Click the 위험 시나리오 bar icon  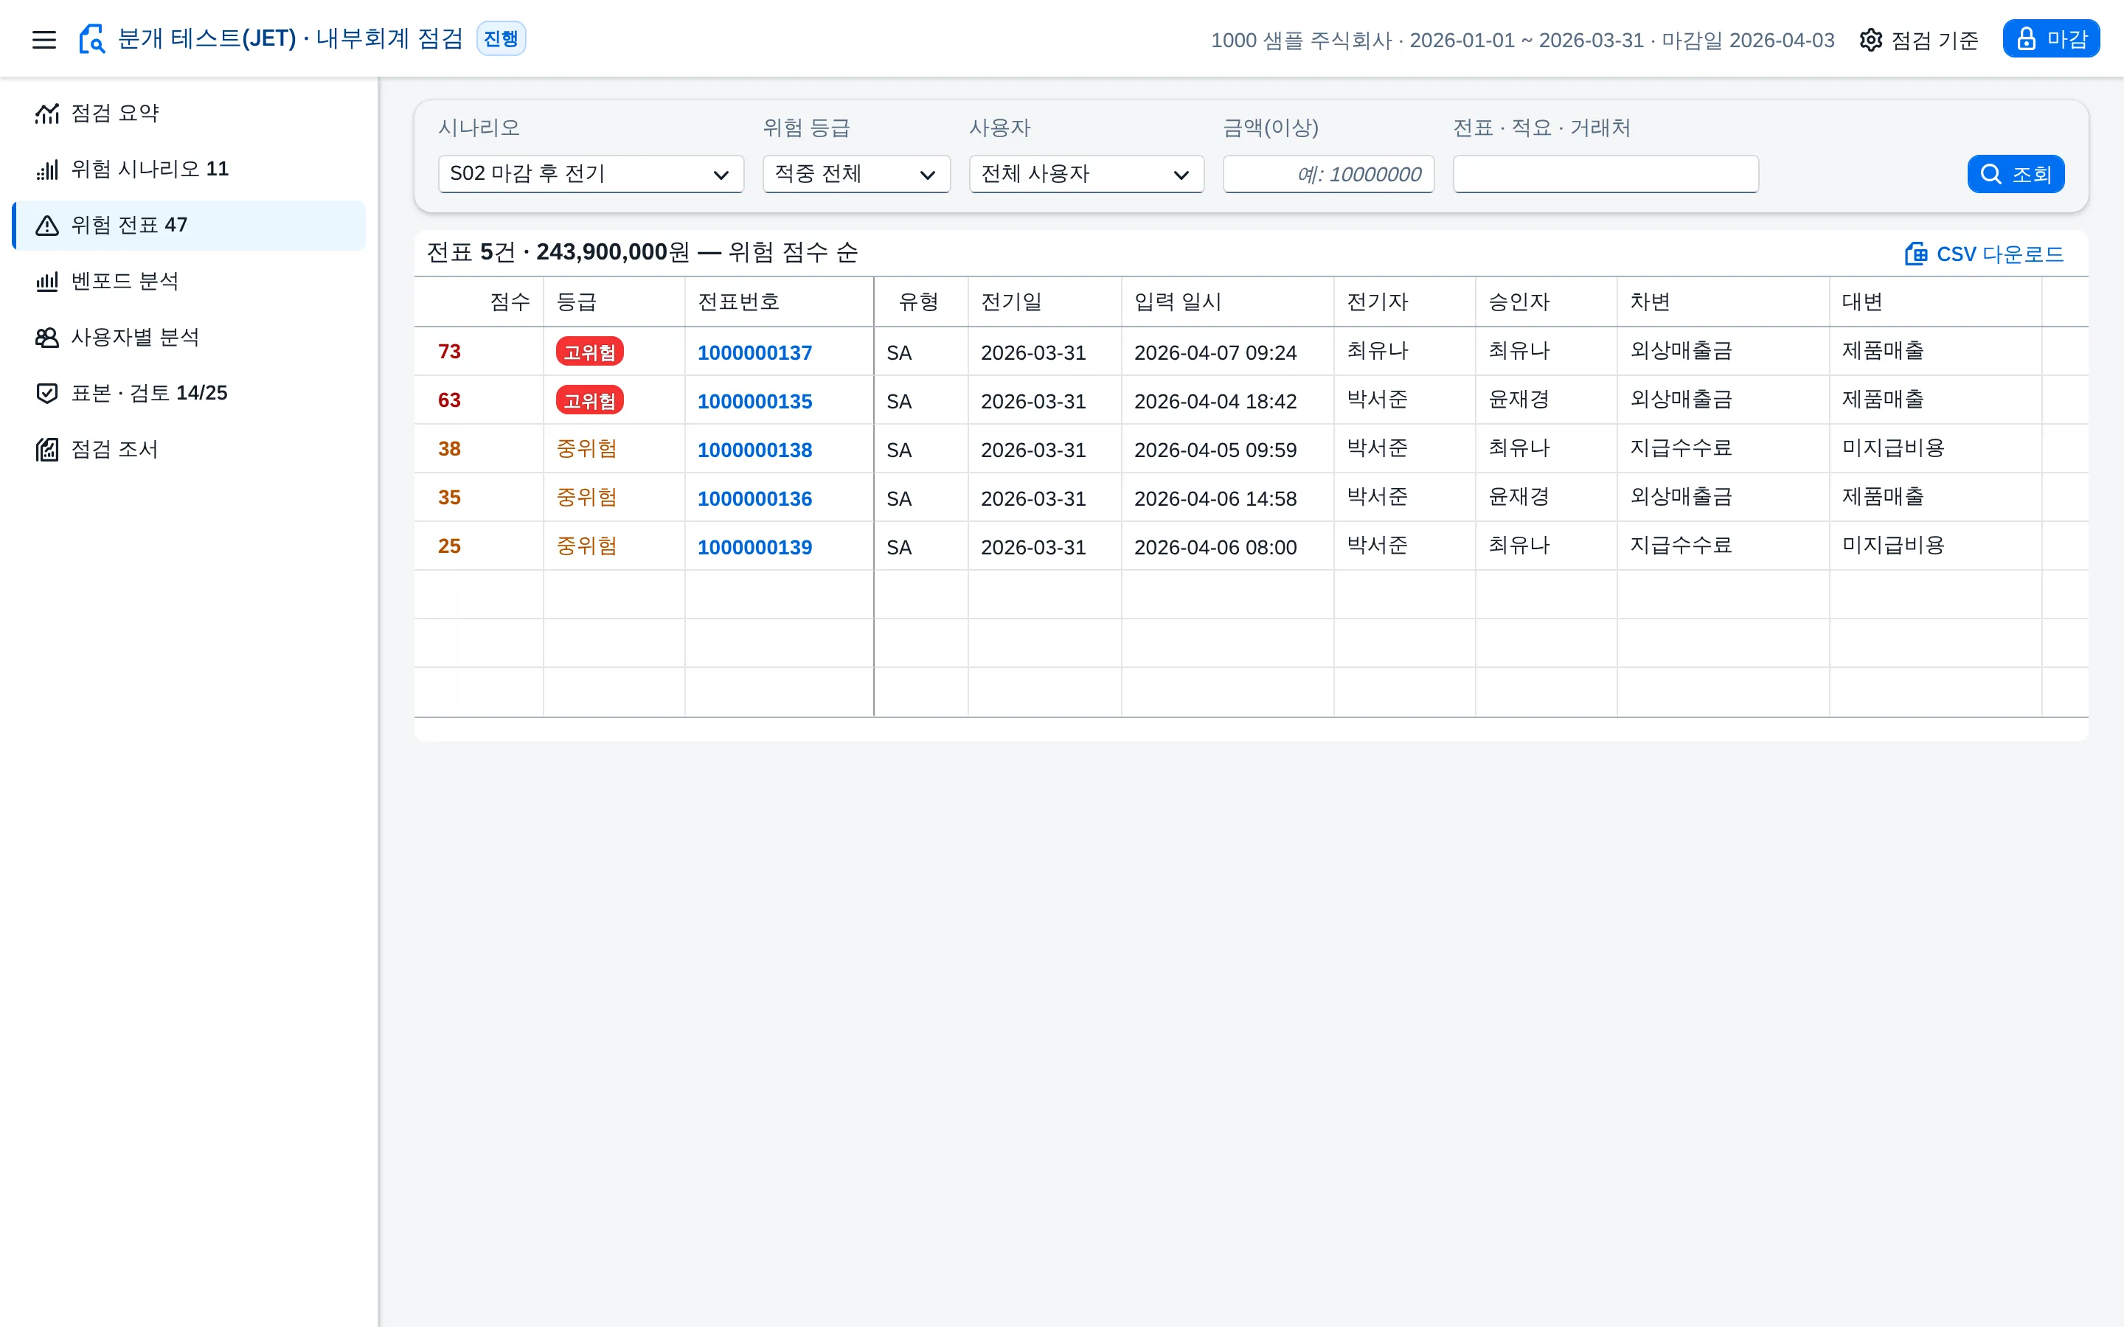[x=47, y=170]
